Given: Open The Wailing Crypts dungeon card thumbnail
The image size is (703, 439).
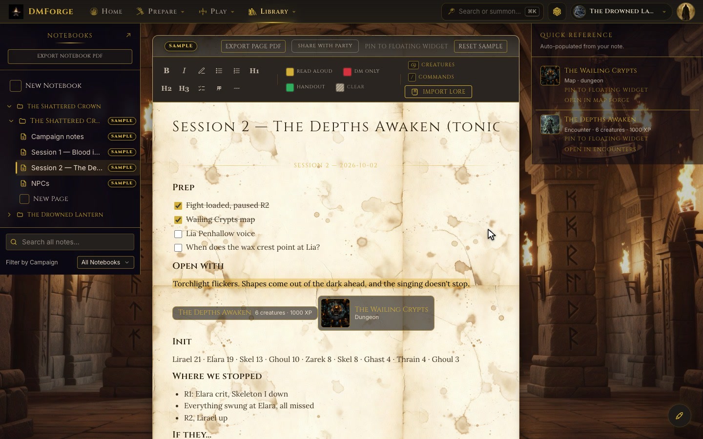Looking at the screenshot, I should pos(335,313).
